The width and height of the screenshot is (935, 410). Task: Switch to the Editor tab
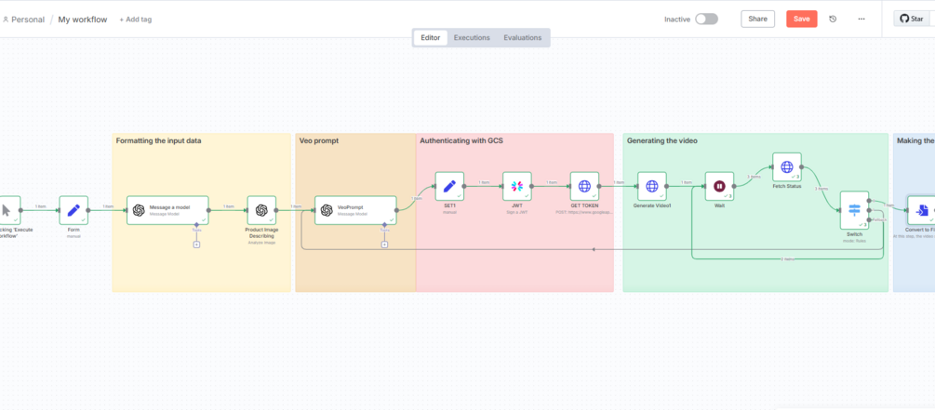coord(431,37)
